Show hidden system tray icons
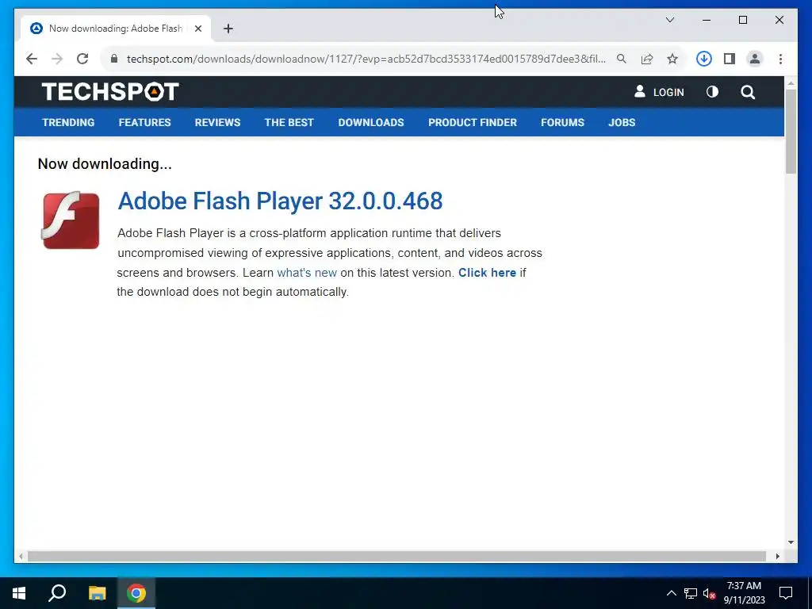This screenshot has width=812, height=609. tap(671, 593)
